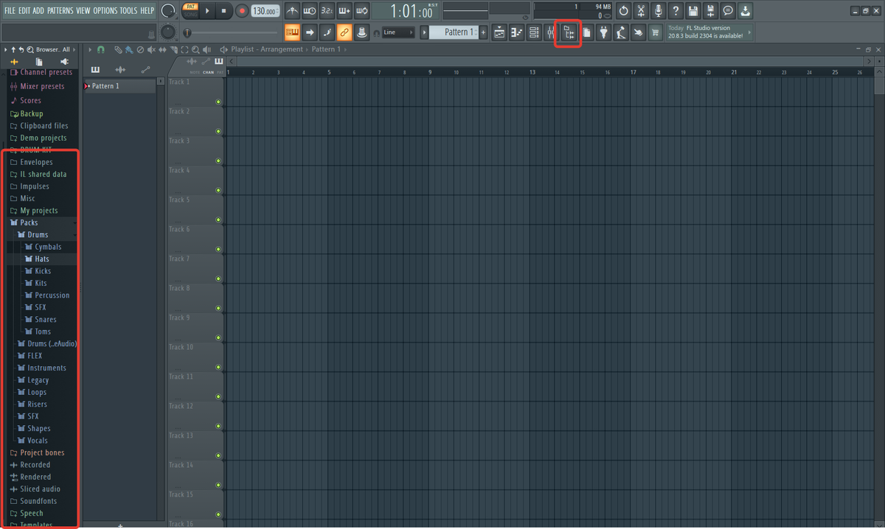Image resolution: width=885 pixels, height=529 pixels.
Task: Open the Piano roll view
Action: 516,32
